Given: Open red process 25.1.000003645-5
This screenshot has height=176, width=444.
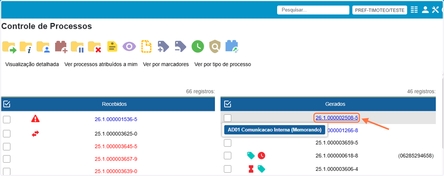Looking at the screenshot, I should click(x=116, y=146).
